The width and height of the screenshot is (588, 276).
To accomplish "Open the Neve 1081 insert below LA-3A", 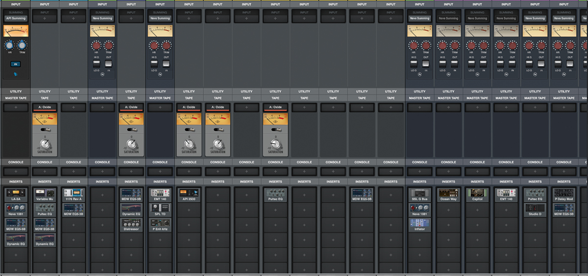I will 16,210.
